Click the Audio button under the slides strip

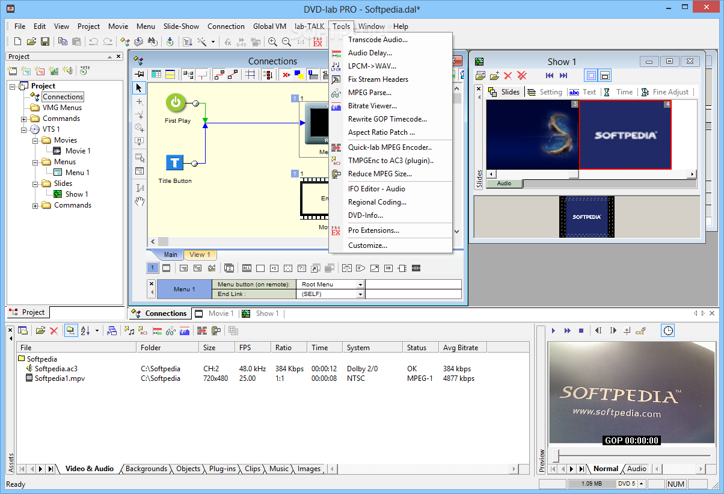504,184
